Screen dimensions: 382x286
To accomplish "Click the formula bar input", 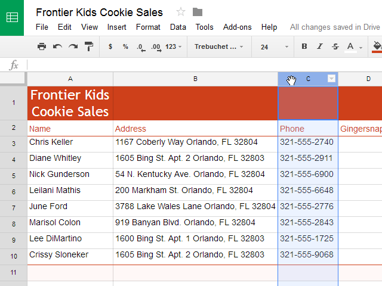I will tap(203, 65).
